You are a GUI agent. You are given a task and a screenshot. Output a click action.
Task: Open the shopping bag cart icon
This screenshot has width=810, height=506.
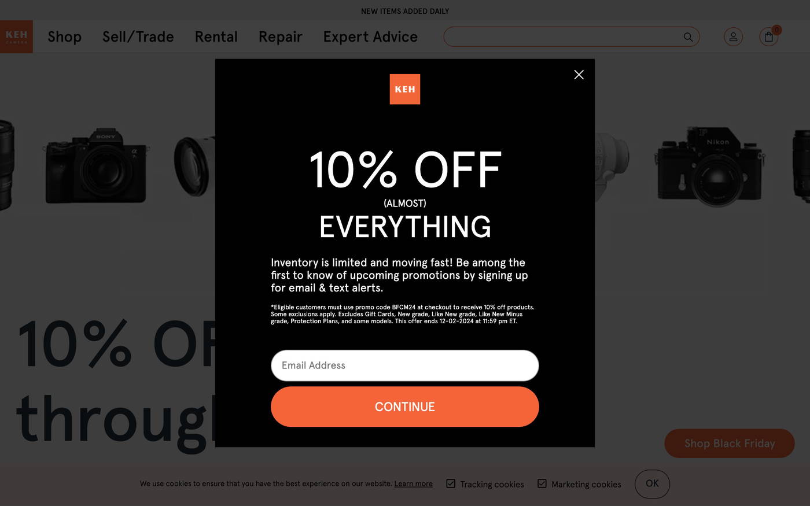pos(768,37)
